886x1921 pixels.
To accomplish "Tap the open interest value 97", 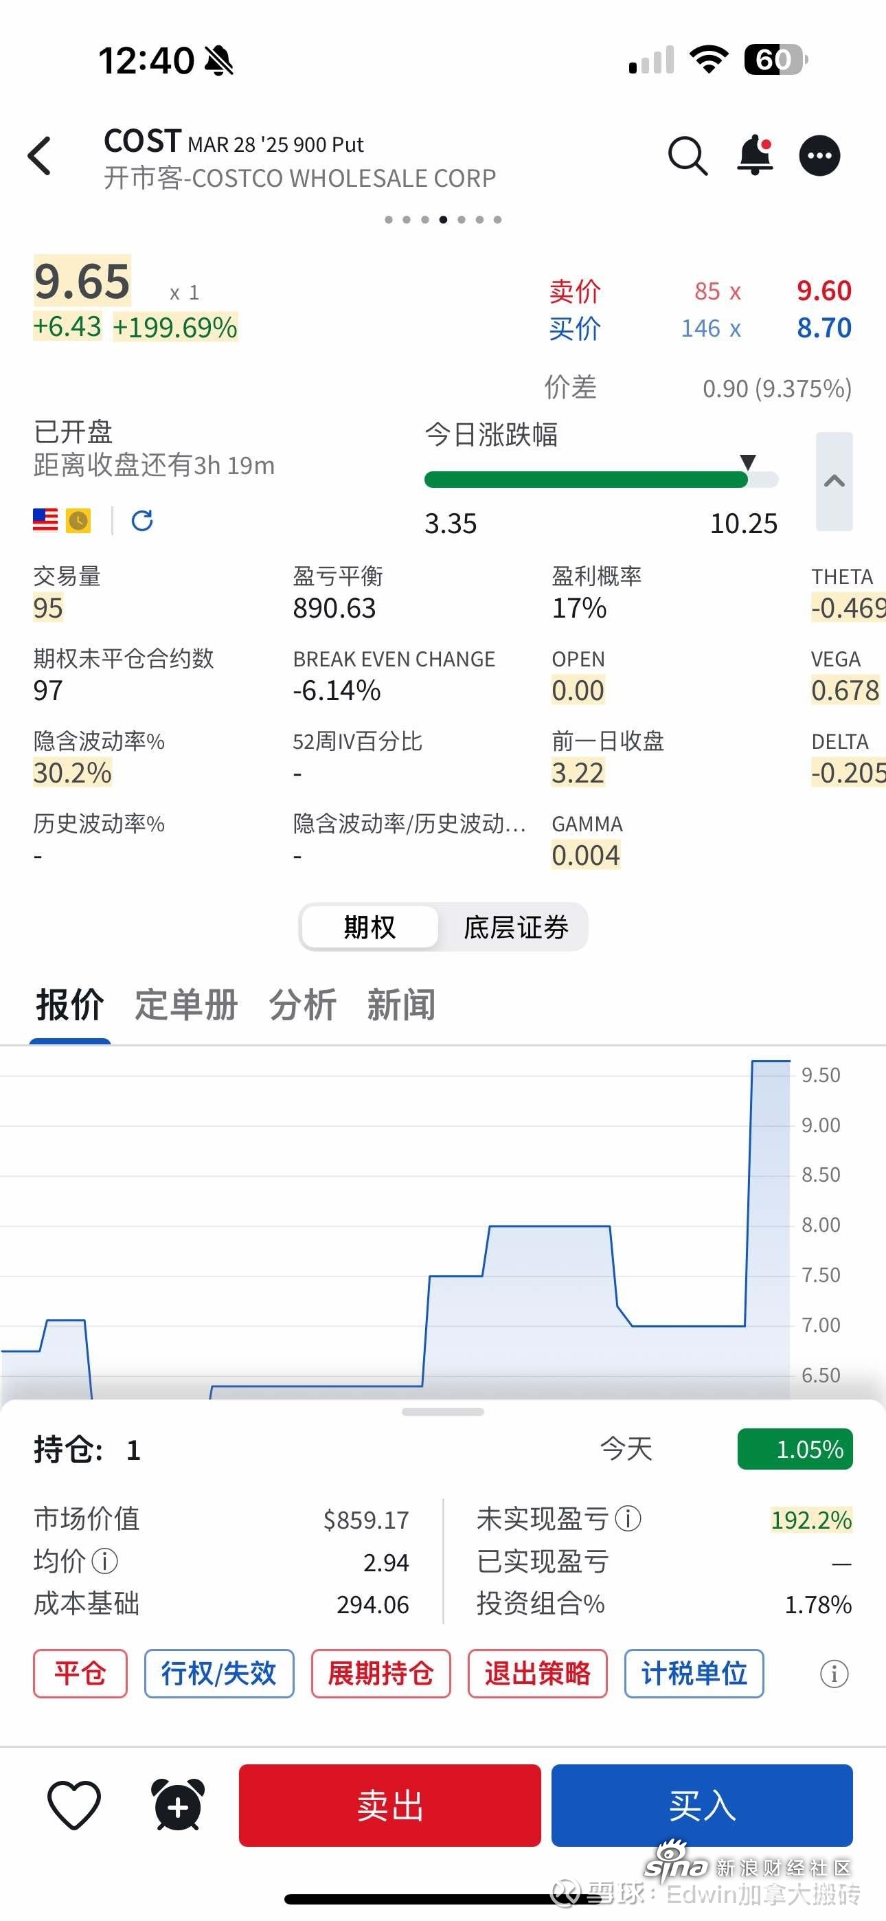I will (x=47, y=690).
